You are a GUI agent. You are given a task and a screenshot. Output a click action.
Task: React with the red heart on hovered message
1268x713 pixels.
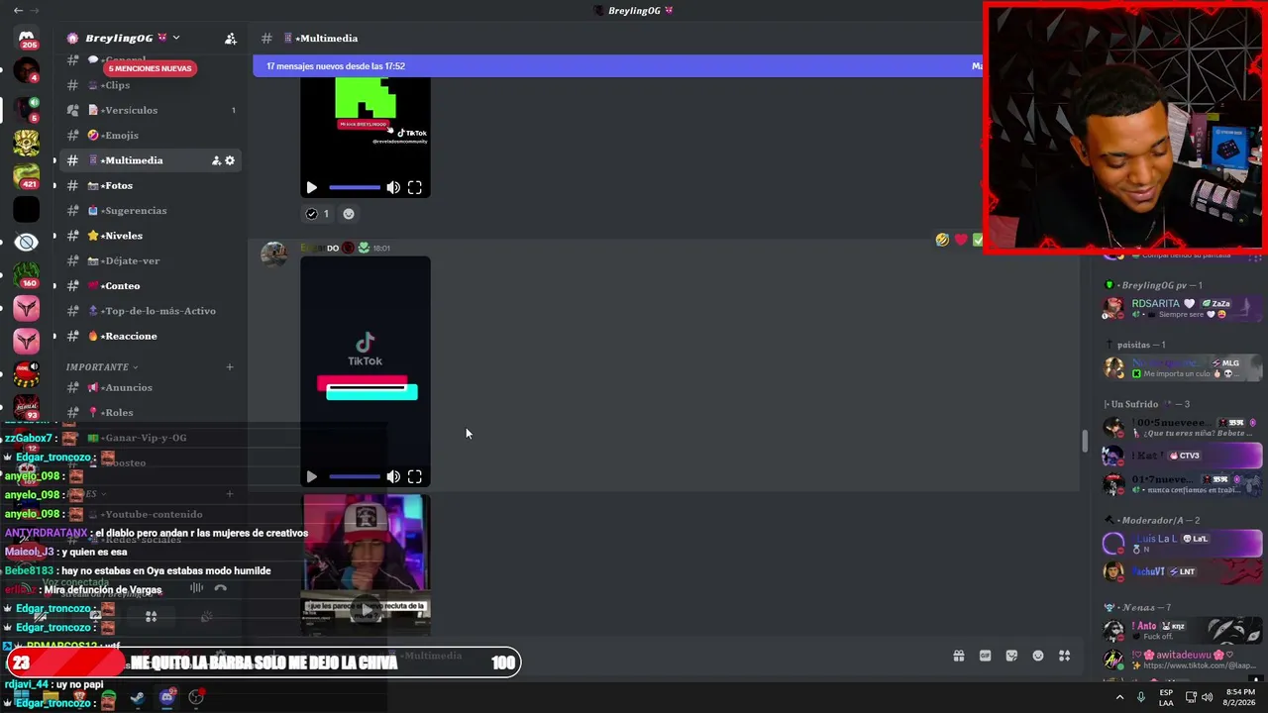(x=960, y=240)
